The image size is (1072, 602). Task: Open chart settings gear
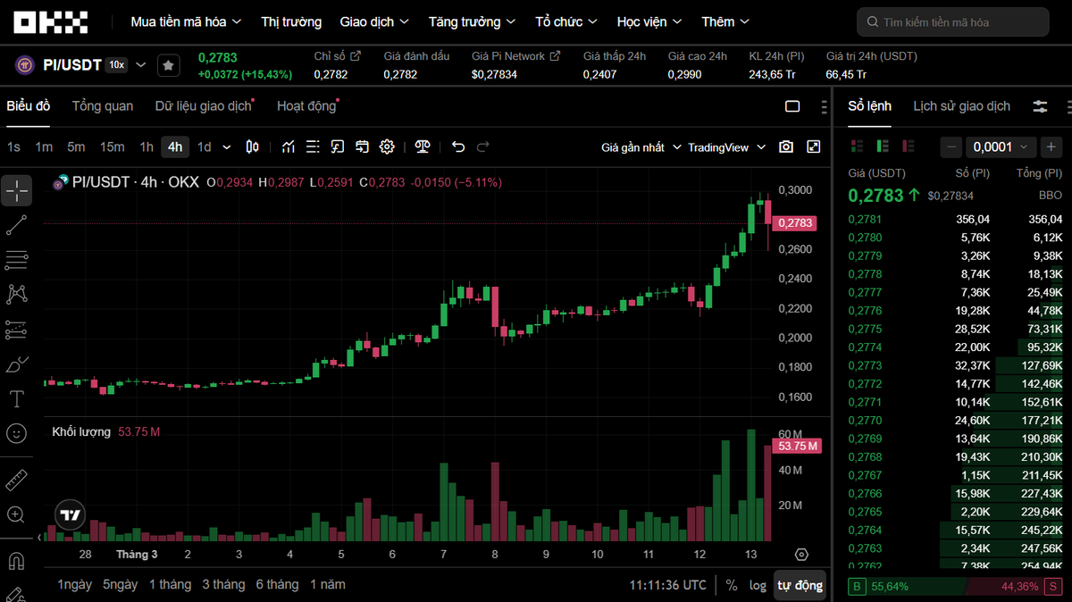tap(387, 146)
